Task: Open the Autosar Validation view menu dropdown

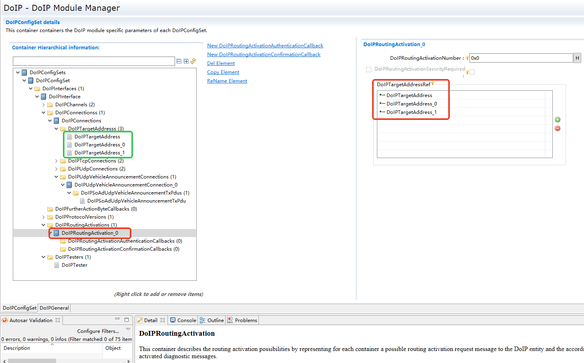Action: coord(128,329)
